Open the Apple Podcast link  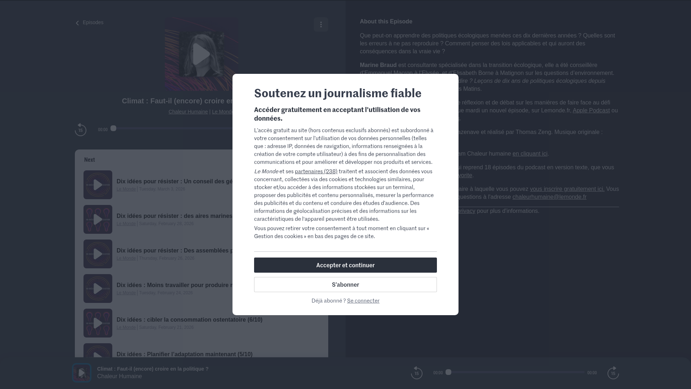coord(591,111)
